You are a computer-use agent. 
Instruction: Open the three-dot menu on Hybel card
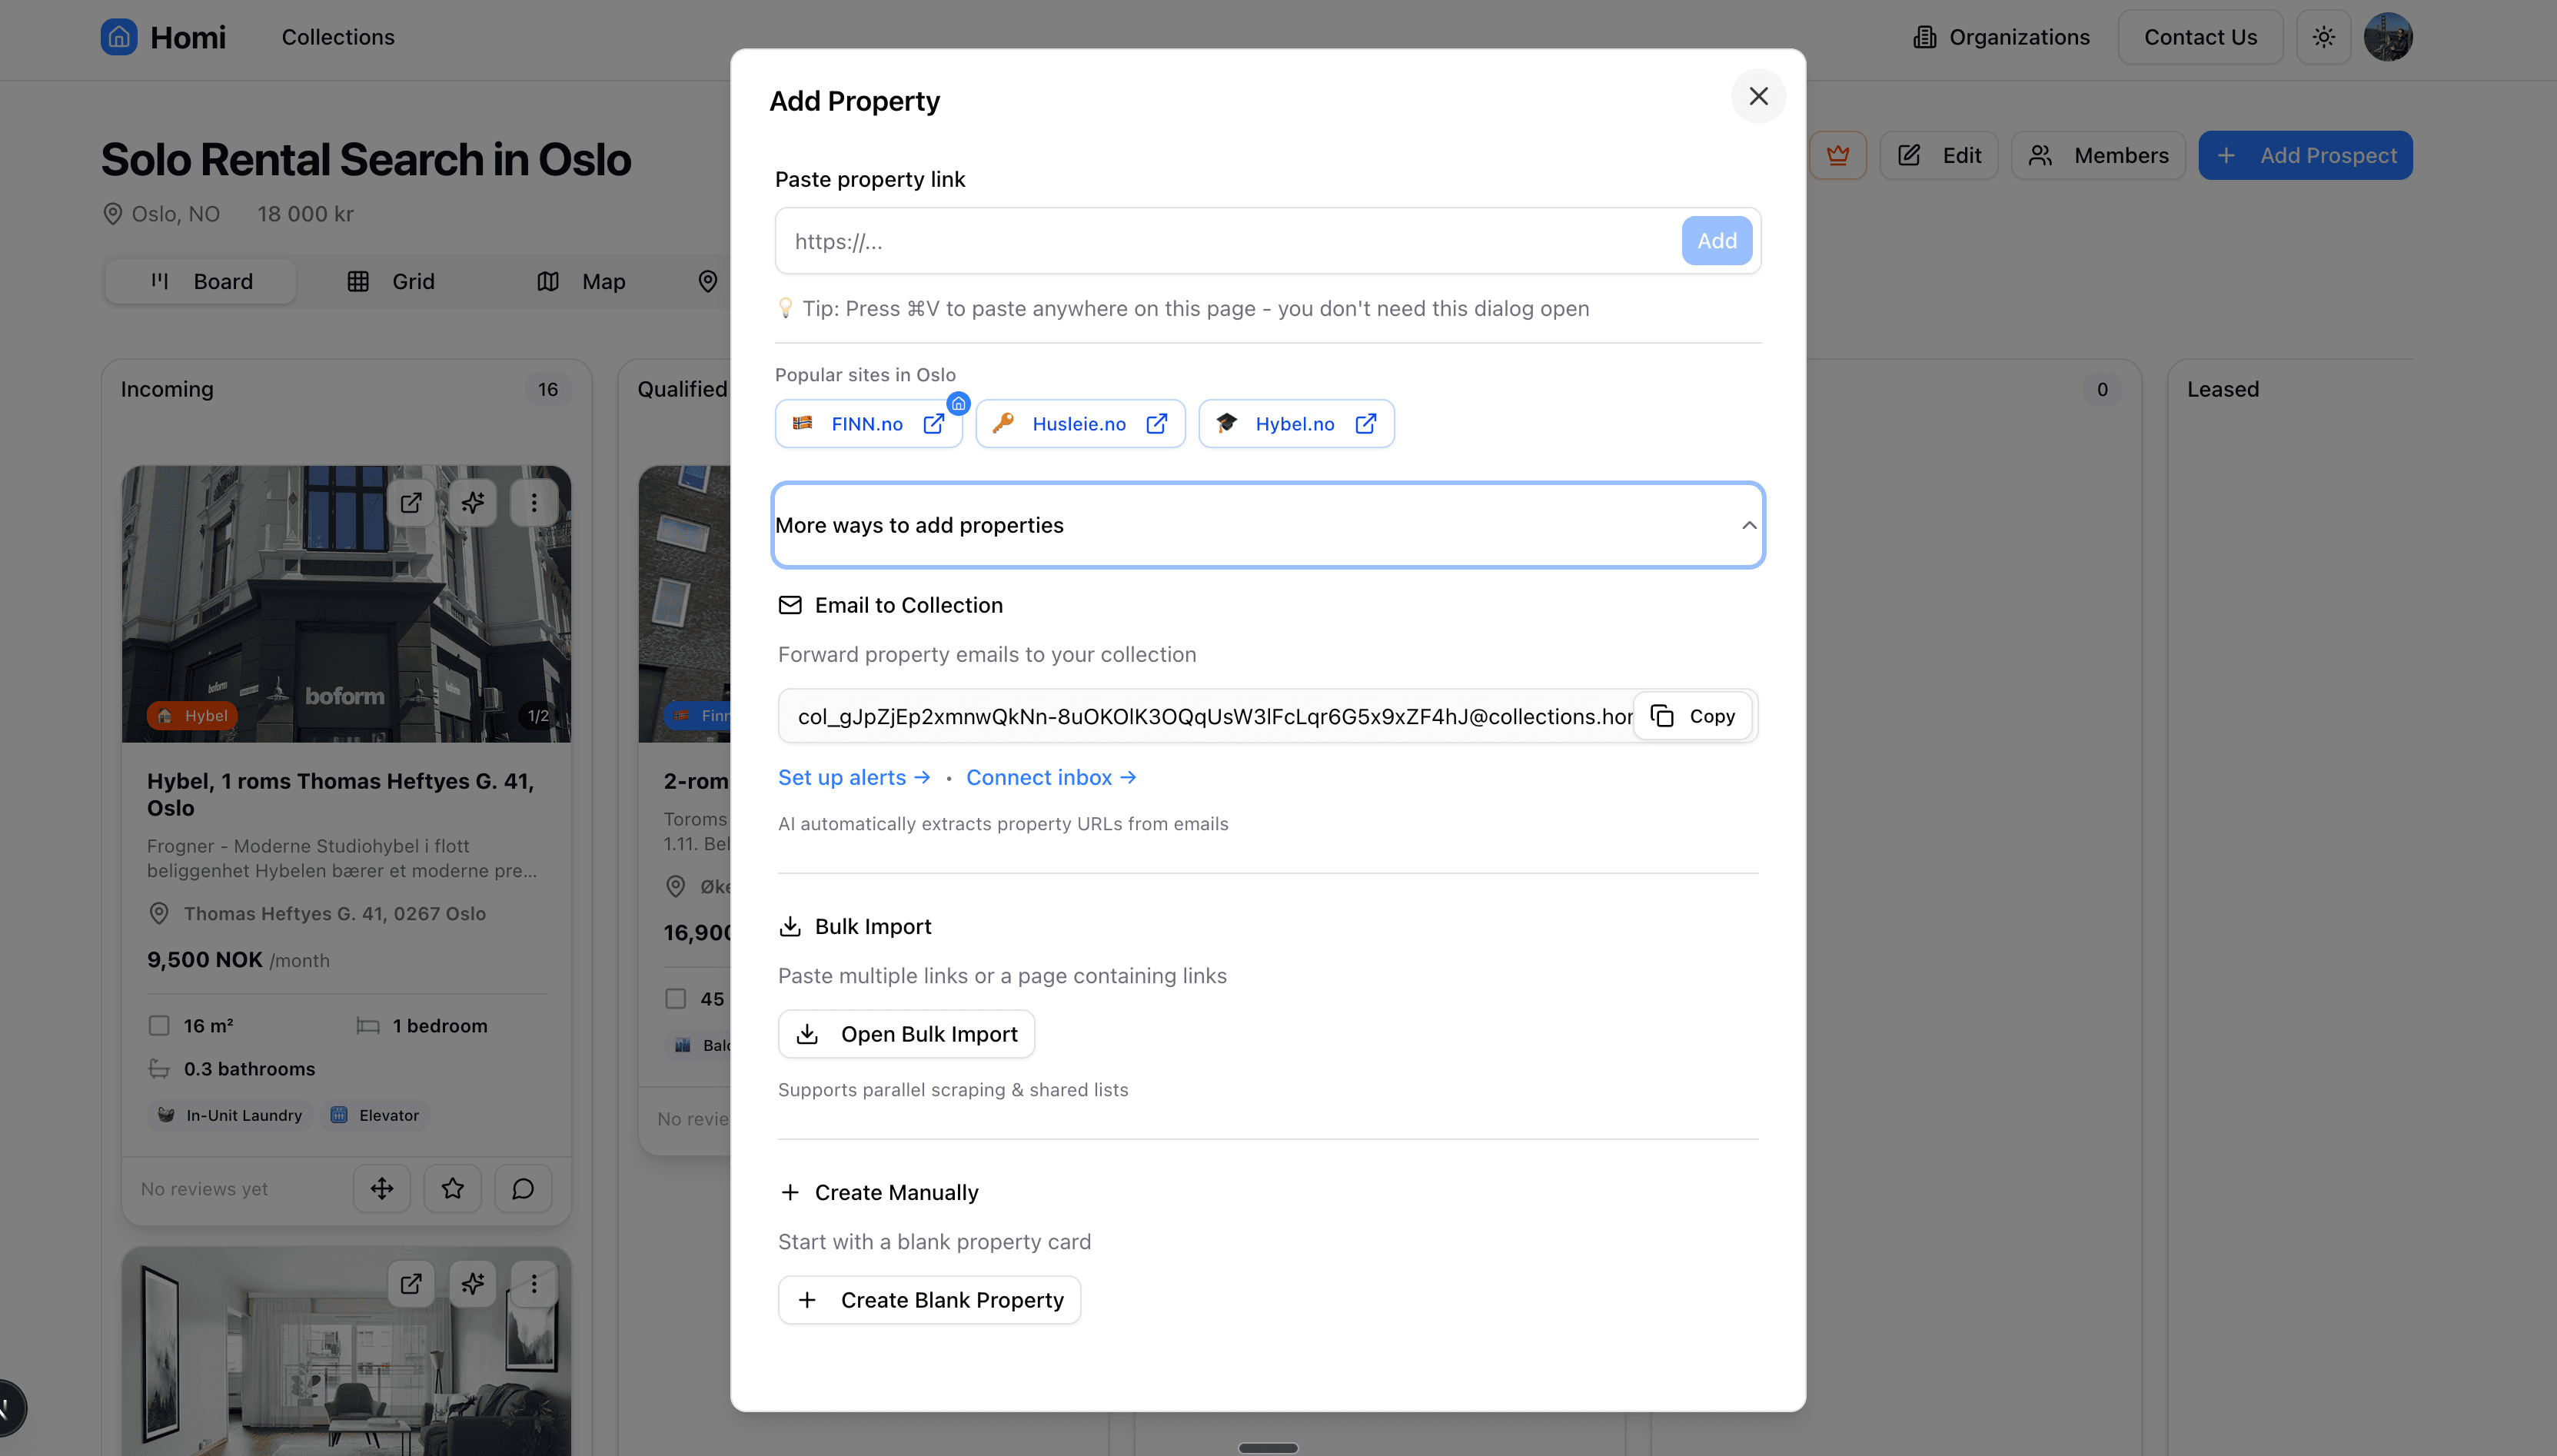point(534,502)
